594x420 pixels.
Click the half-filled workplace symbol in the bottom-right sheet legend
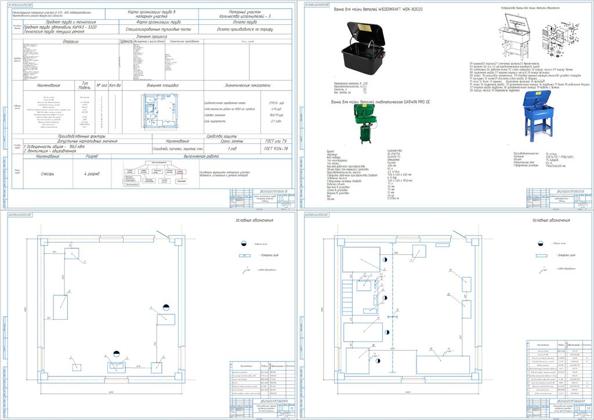(541, 243)
